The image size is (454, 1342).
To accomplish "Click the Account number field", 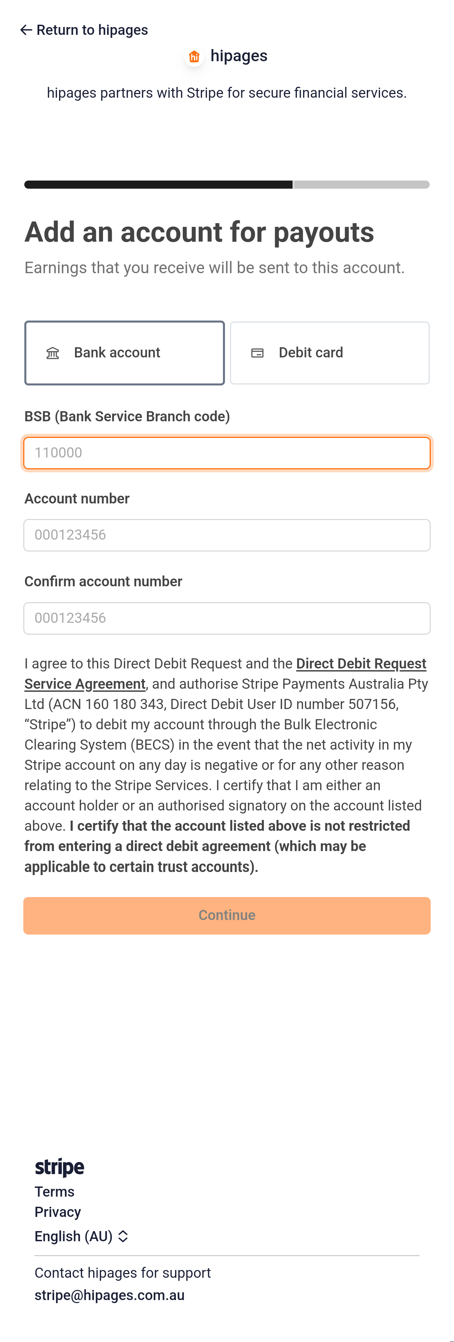I will pyautogui.click(x=227, y=535).
